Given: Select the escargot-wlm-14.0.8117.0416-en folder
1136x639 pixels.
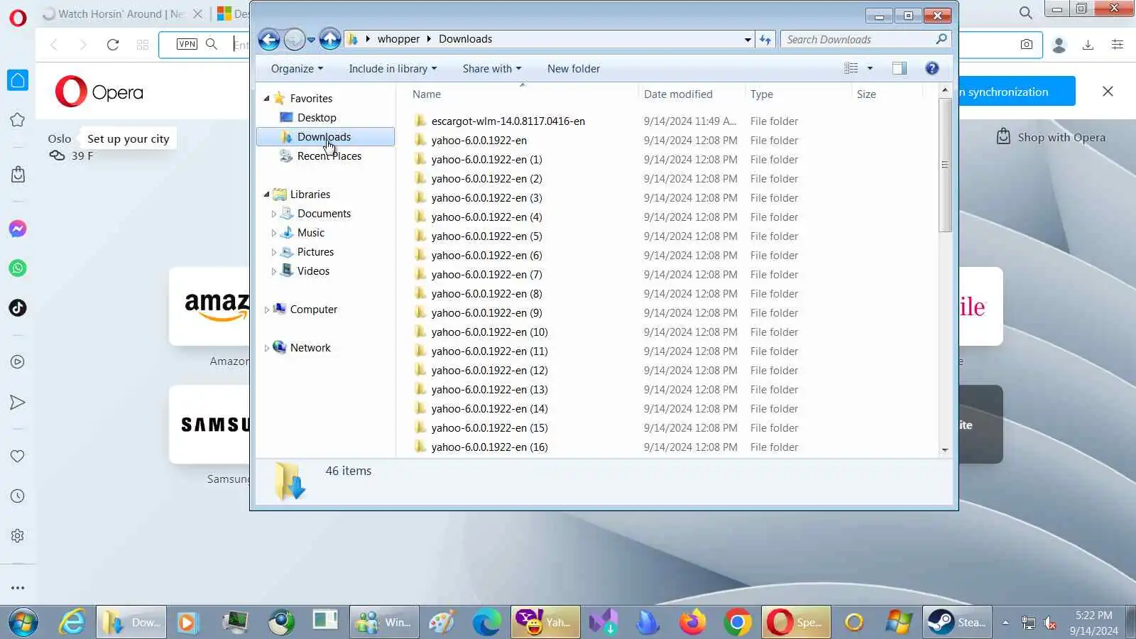Looking at the screenshot, I should pyautogui.click(x=508, y=121).
